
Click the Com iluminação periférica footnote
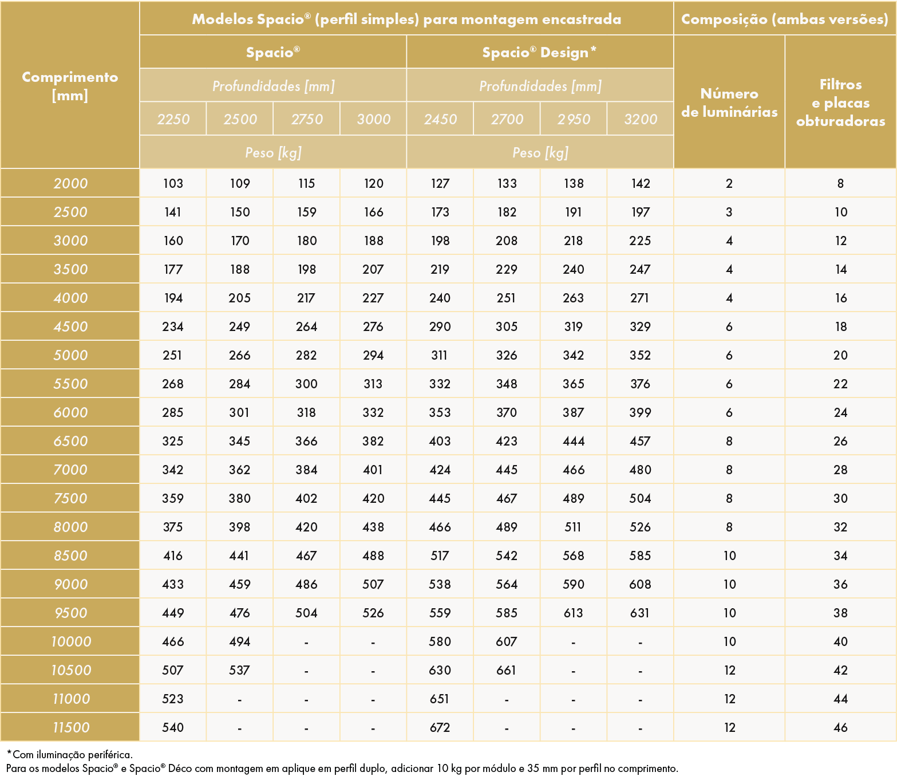(70, 754)
